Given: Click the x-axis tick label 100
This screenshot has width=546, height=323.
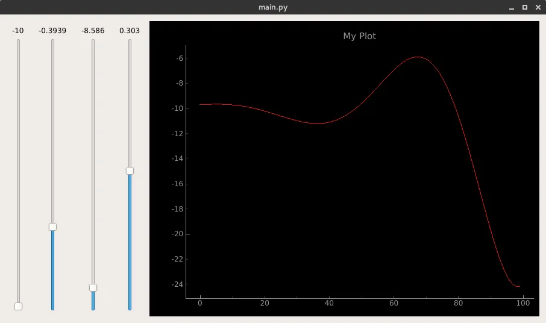Looking at the screenshot, I should pyautogui.click(x=523, y=303).
